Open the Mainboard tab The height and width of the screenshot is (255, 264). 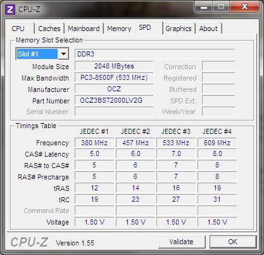coord(84,29)
